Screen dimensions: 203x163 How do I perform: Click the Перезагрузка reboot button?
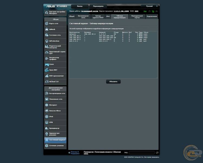point(98,6)
